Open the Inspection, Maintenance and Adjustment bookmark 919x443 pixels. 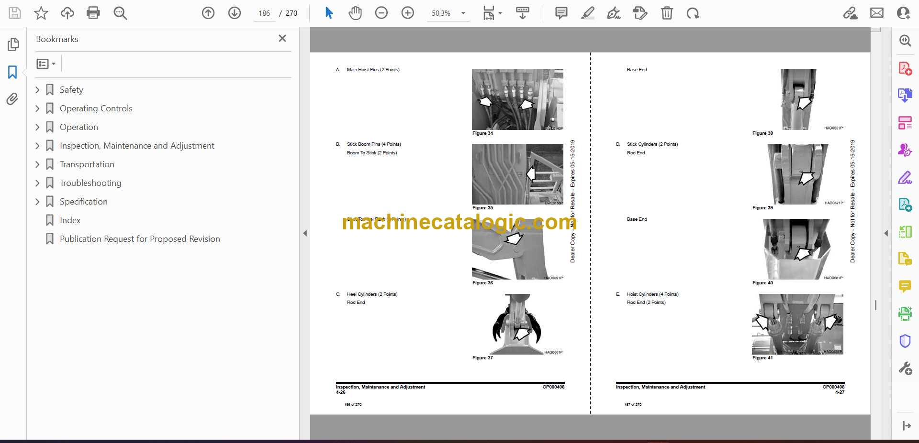click(137, 146)
